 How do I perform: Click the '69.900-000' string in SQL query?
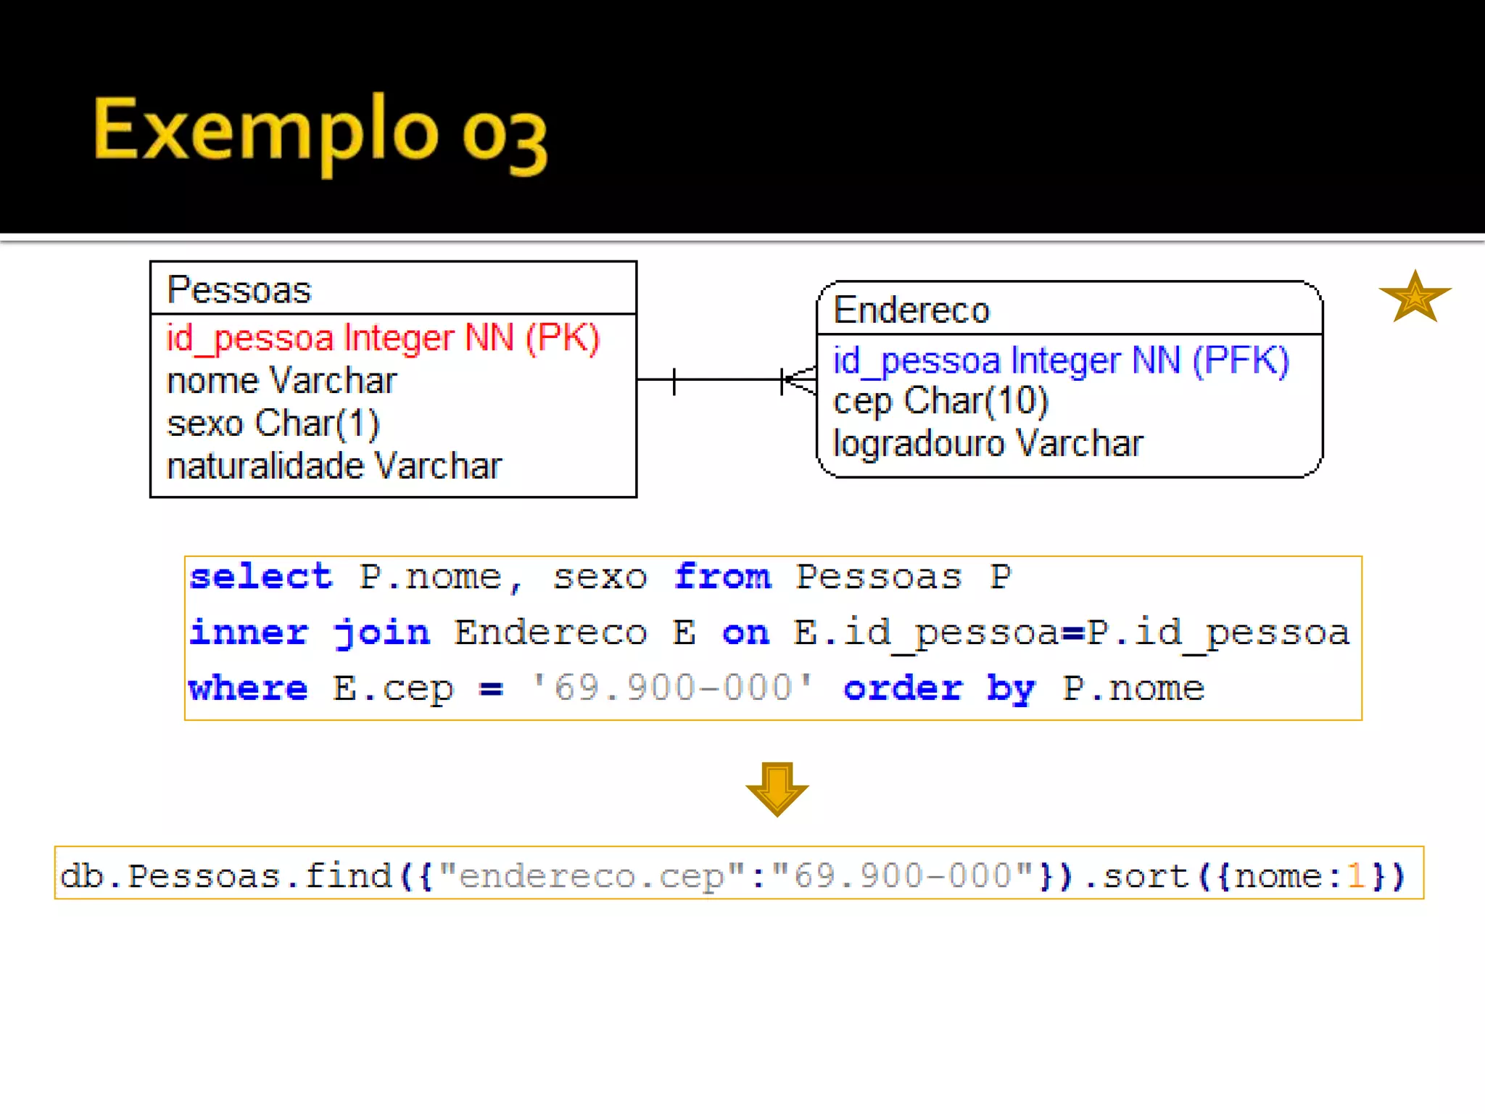tap(672, 688)
